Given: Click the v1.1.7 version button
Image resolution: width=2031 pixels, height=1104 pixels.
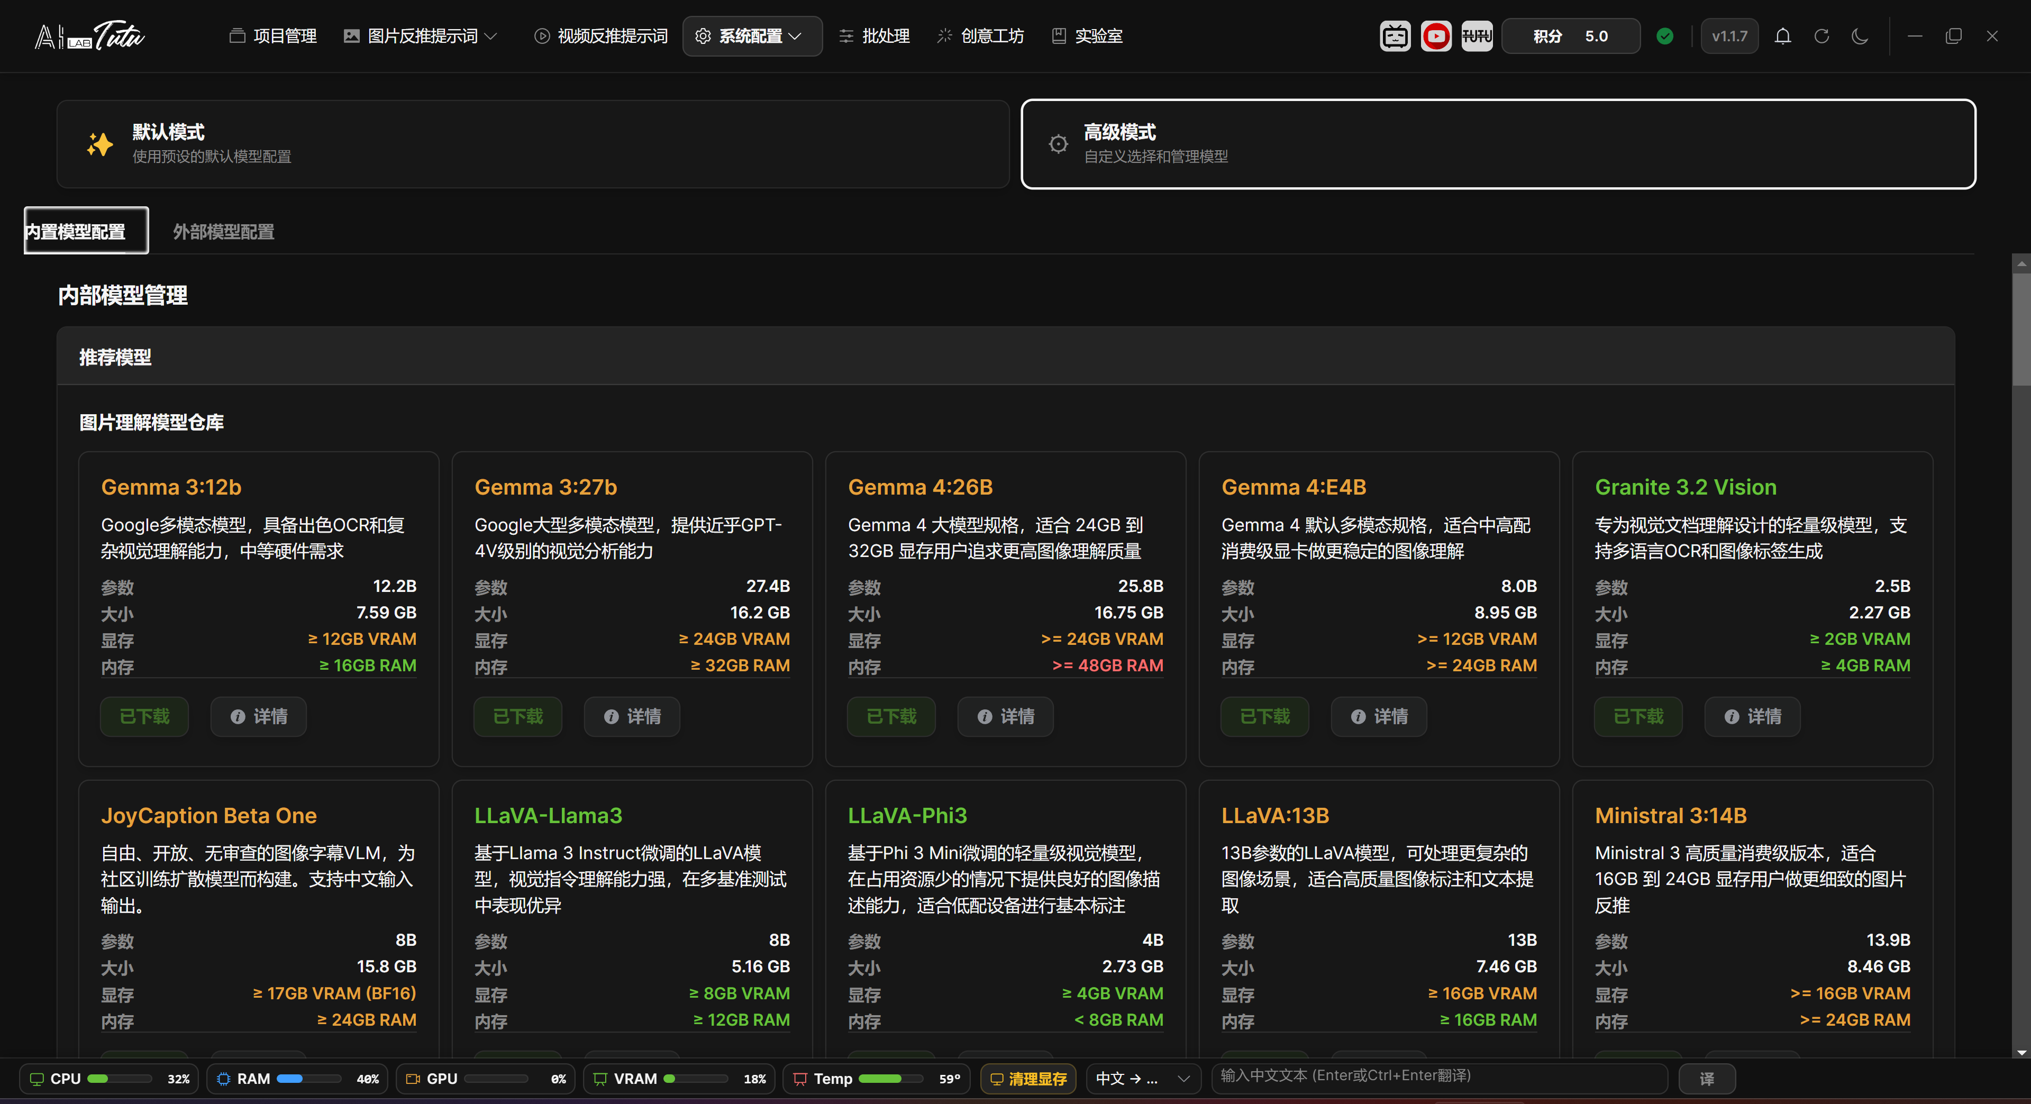Looking at the screenshot, I should pyautogui.click(x=1730, y=37).
